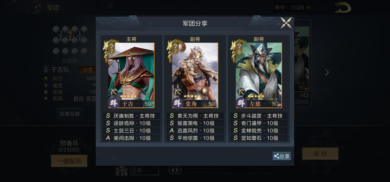
Task: Click the 分享 share button
Action: click(x=282, y=156)
